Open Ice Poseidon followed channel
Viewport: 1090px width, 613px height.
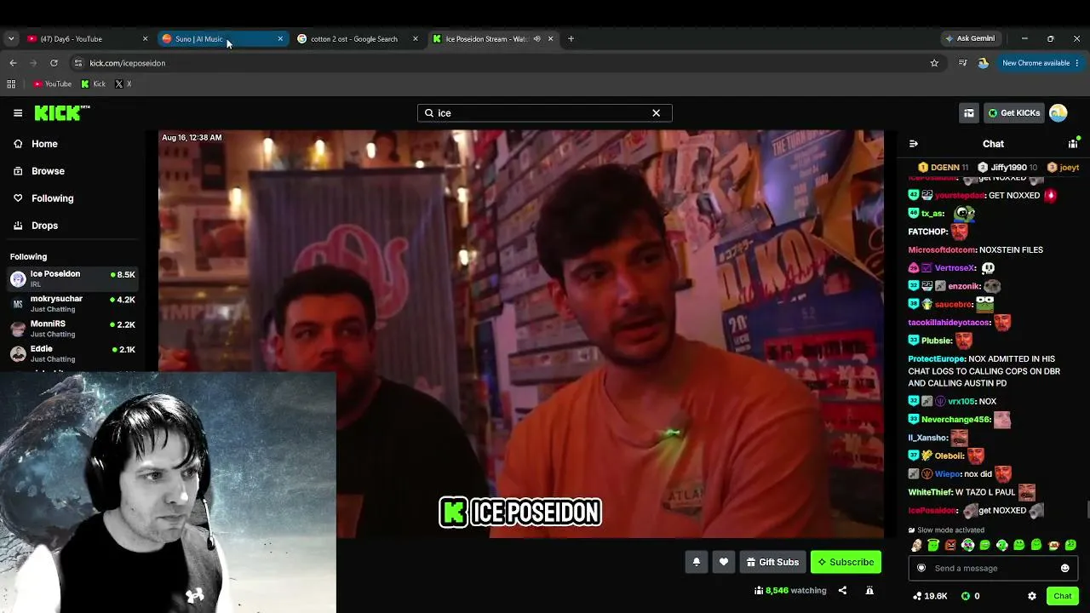72,278
